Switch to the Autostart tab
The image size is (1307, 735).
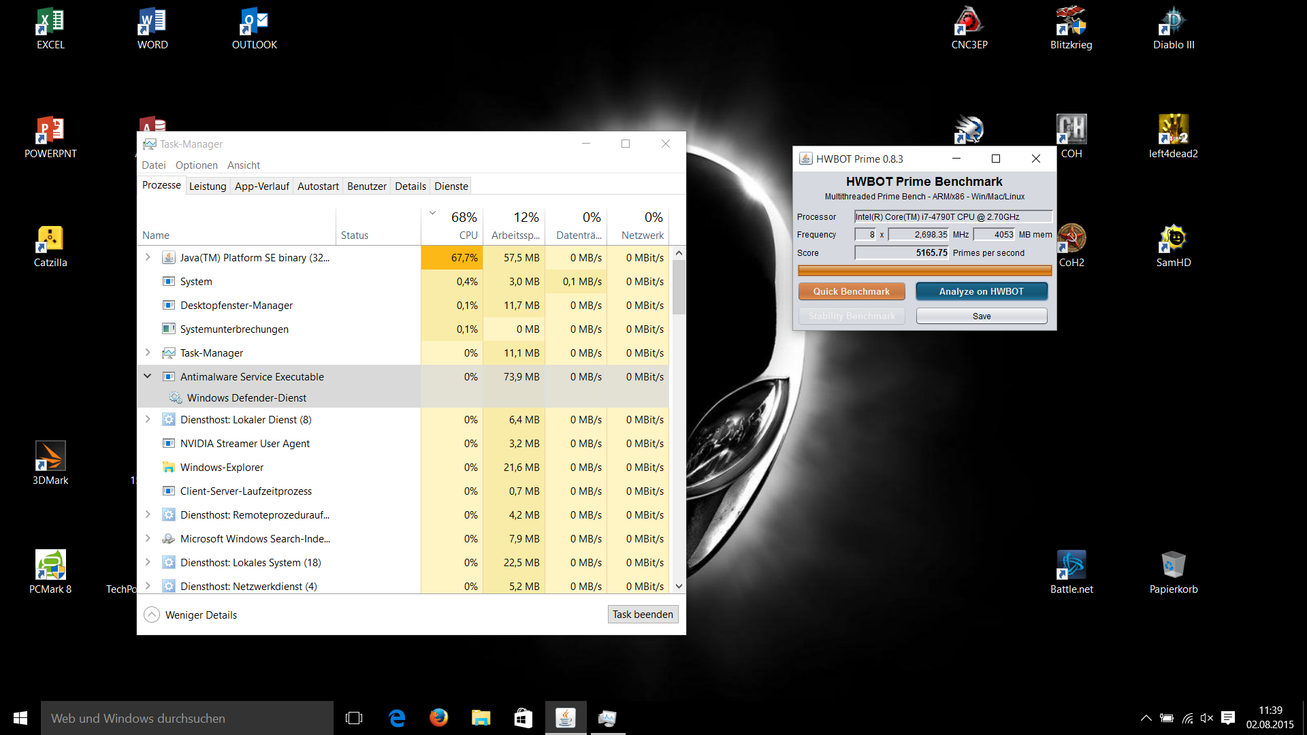coord(318,186)
